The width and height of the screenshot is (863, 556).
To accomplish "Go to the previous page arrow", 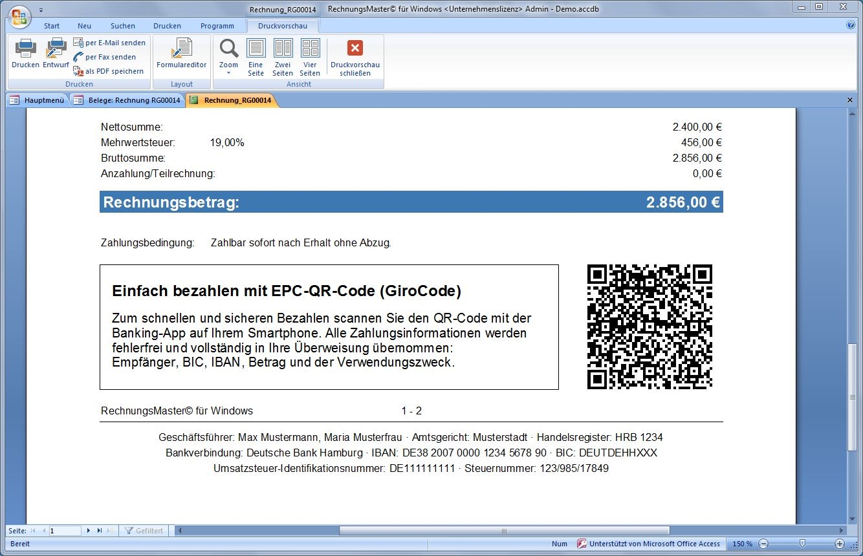I will (44, 531).
